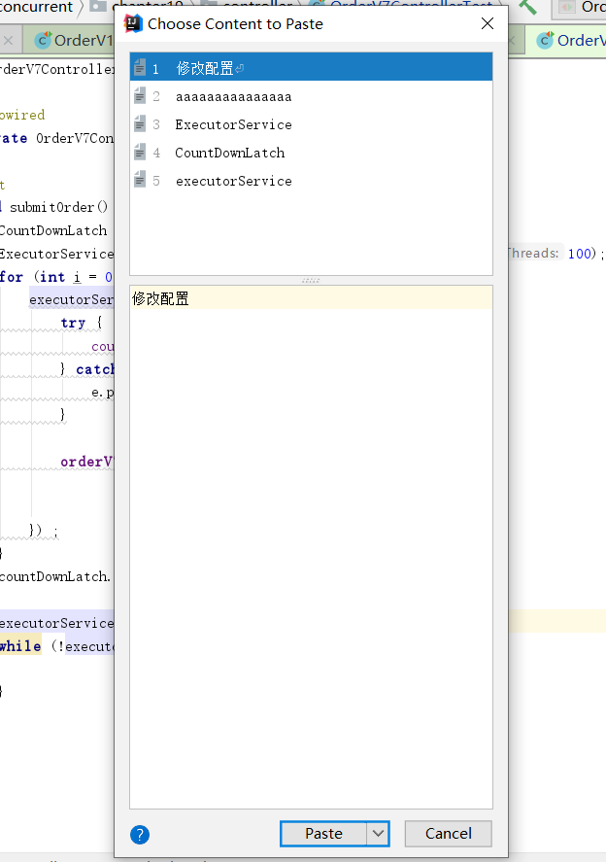Click the 'catch' keyword in the editor
Image resolution: width=606 pixels, height=862 pixels.
pos(95,369)
